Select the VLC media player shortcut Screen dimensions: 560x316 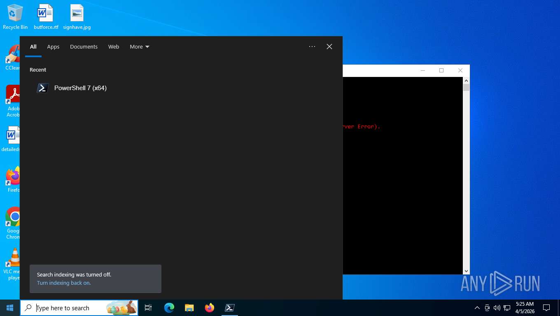click(x=12, y=264)
